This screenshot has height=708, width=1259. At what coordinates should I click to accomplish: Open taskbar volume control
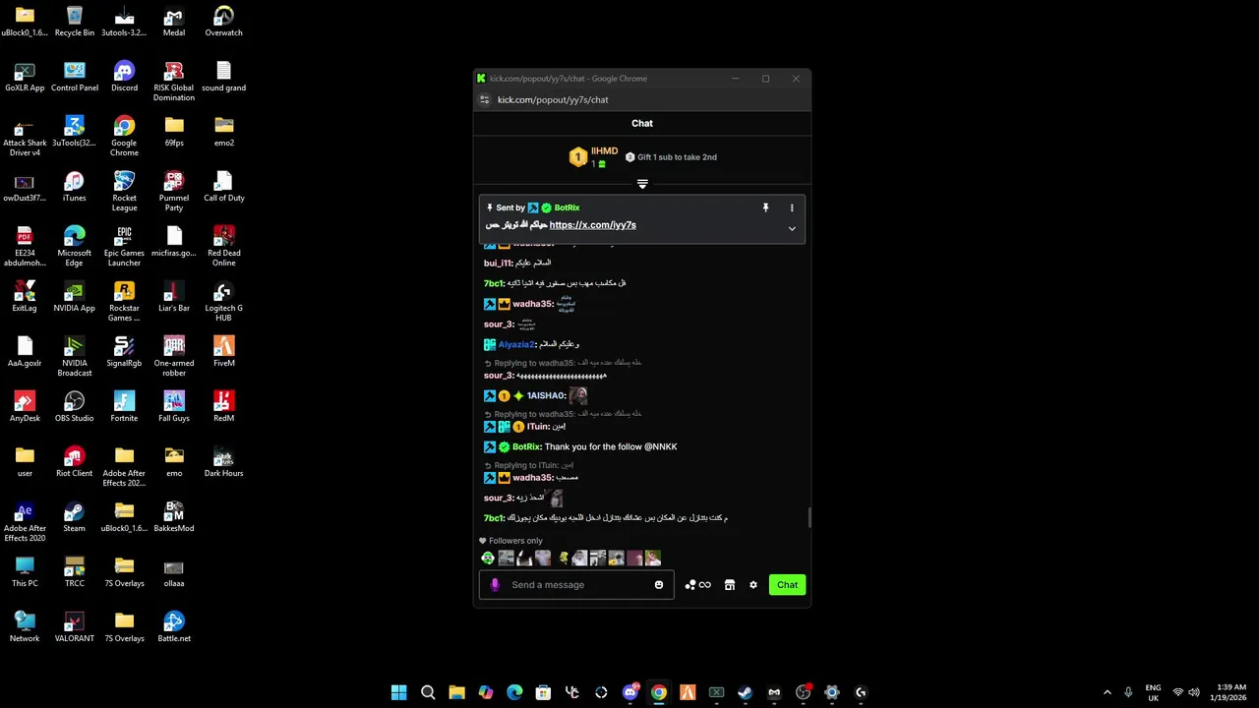pyautogui.click(x=1195, y=692)
